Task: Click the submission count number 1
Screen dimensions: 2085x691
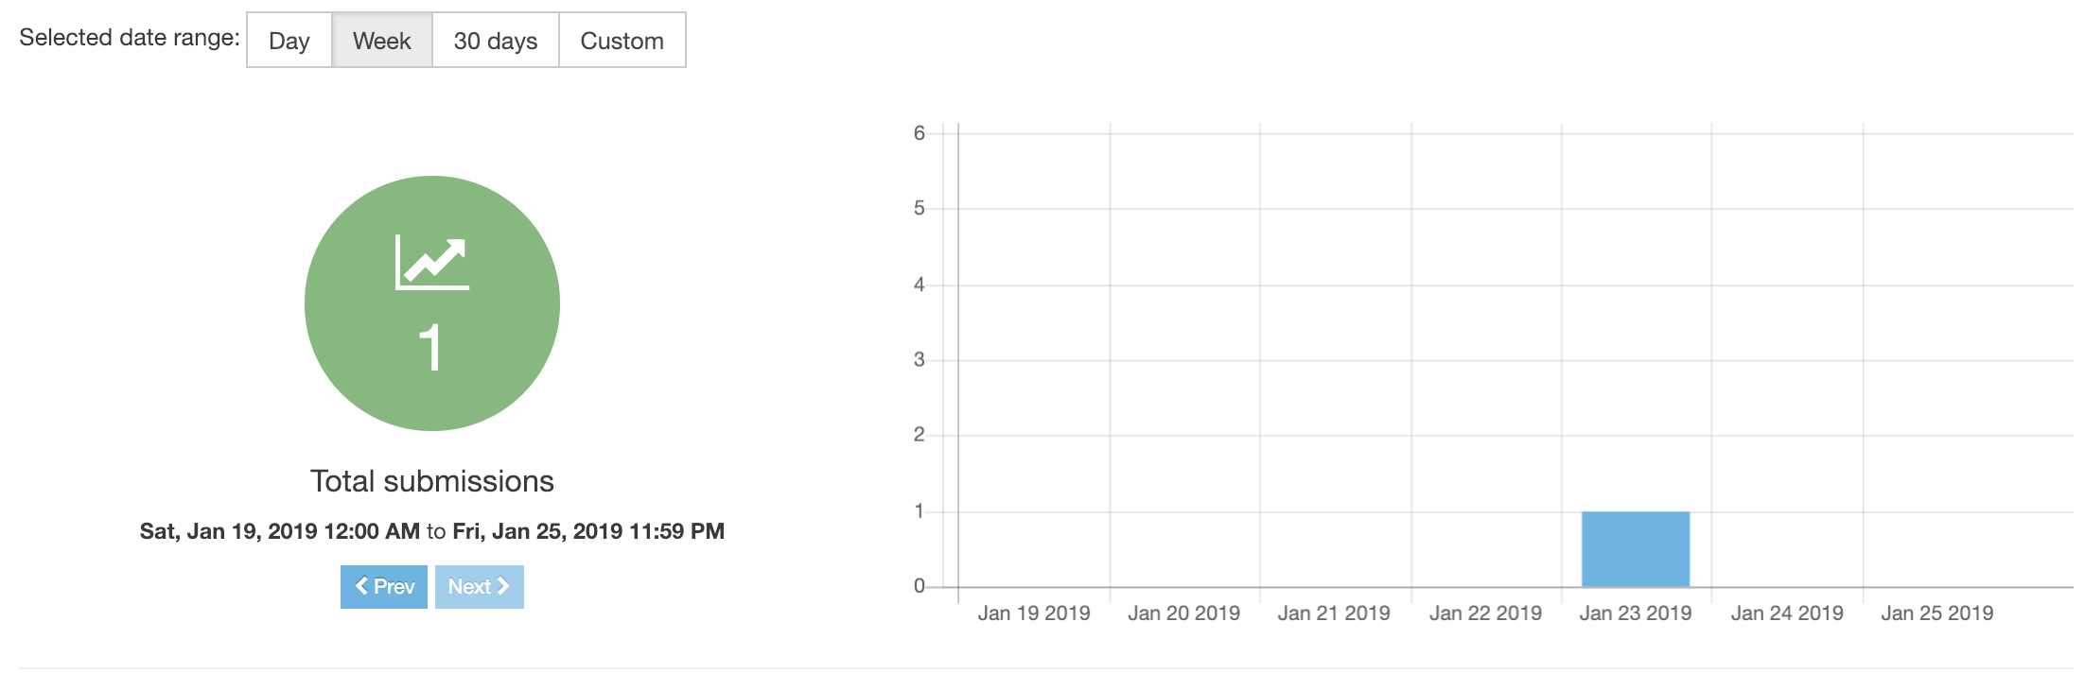Action: 430,347
